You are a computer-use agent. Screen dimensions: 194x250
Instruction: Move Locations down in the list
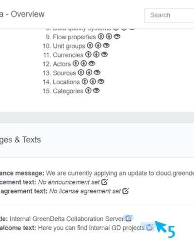click(93, 81)
